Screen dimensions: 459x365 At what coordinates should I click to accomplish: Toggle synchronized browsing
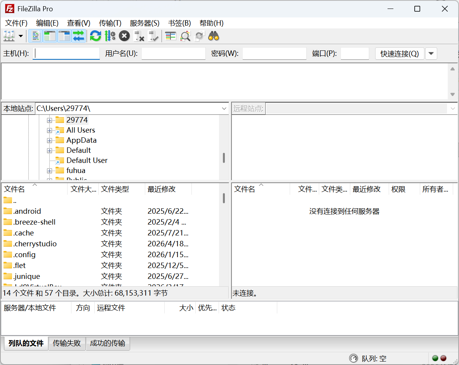pyautogui.click(x=199, y=36)
